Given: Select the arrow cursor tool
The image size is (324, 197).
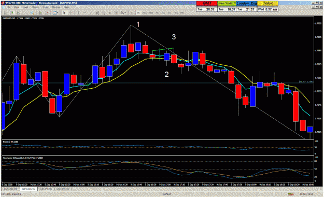Looking at the screenshot, I should (64, 13).
